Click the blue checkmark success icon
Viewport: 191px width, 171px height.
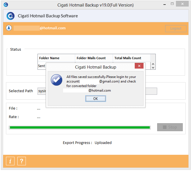click(x=57, y=80)
